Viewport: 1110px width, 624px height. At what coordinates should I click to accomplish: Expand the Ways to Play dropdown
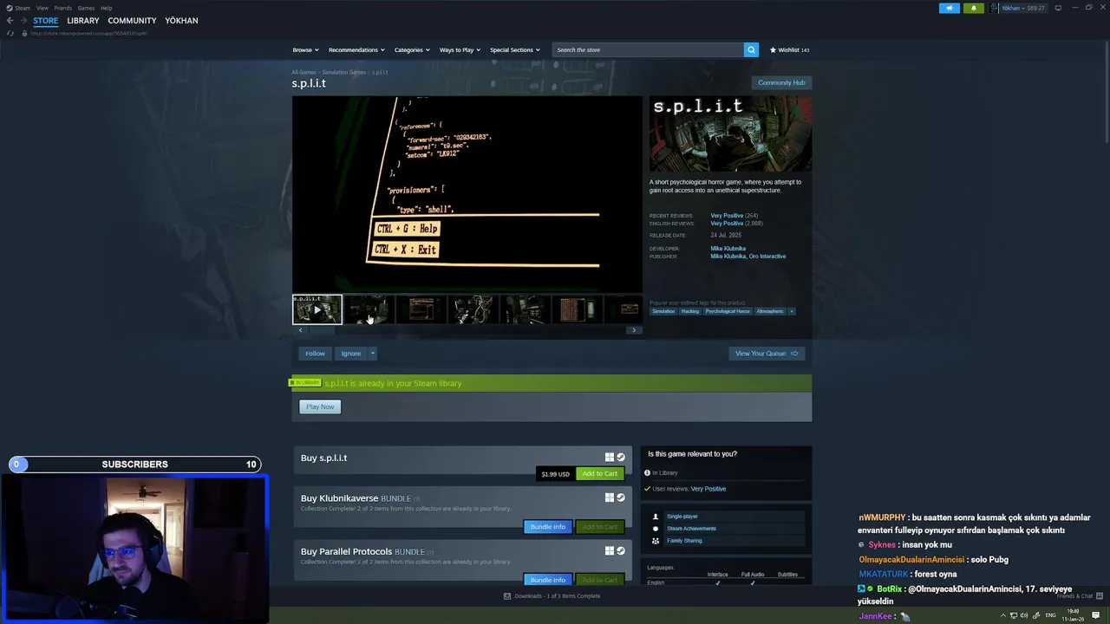coord(460,49)
